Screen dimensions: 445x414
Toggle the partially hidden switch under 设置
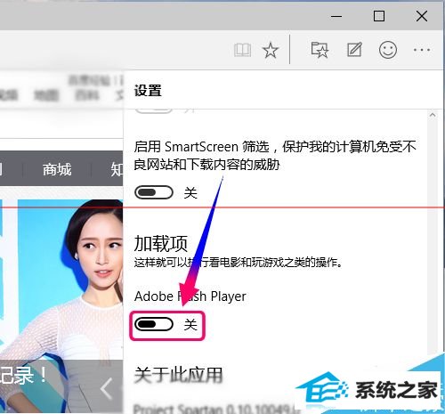pos(154,111)
